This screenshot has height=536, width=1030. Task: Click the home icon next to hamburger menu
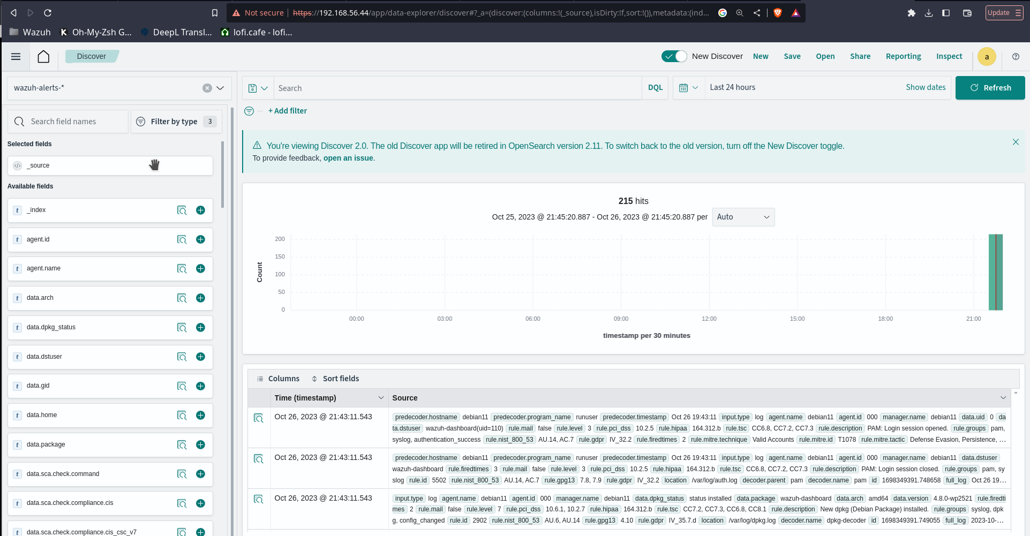pyautogui.click(x=43, y=56)
